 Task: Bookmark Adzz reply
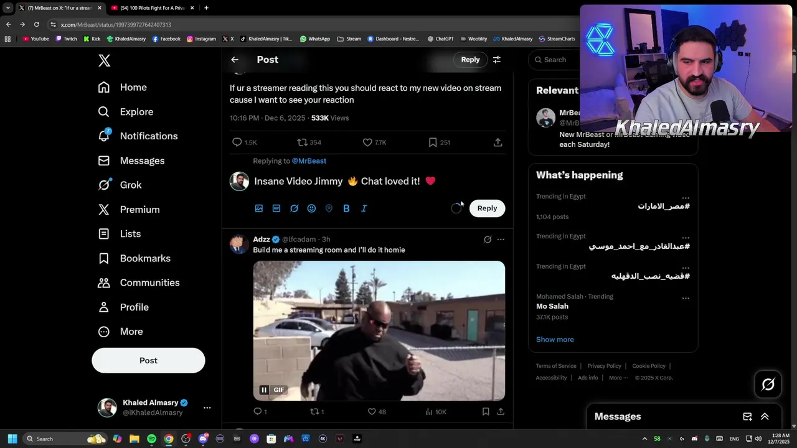click(486, 412)
